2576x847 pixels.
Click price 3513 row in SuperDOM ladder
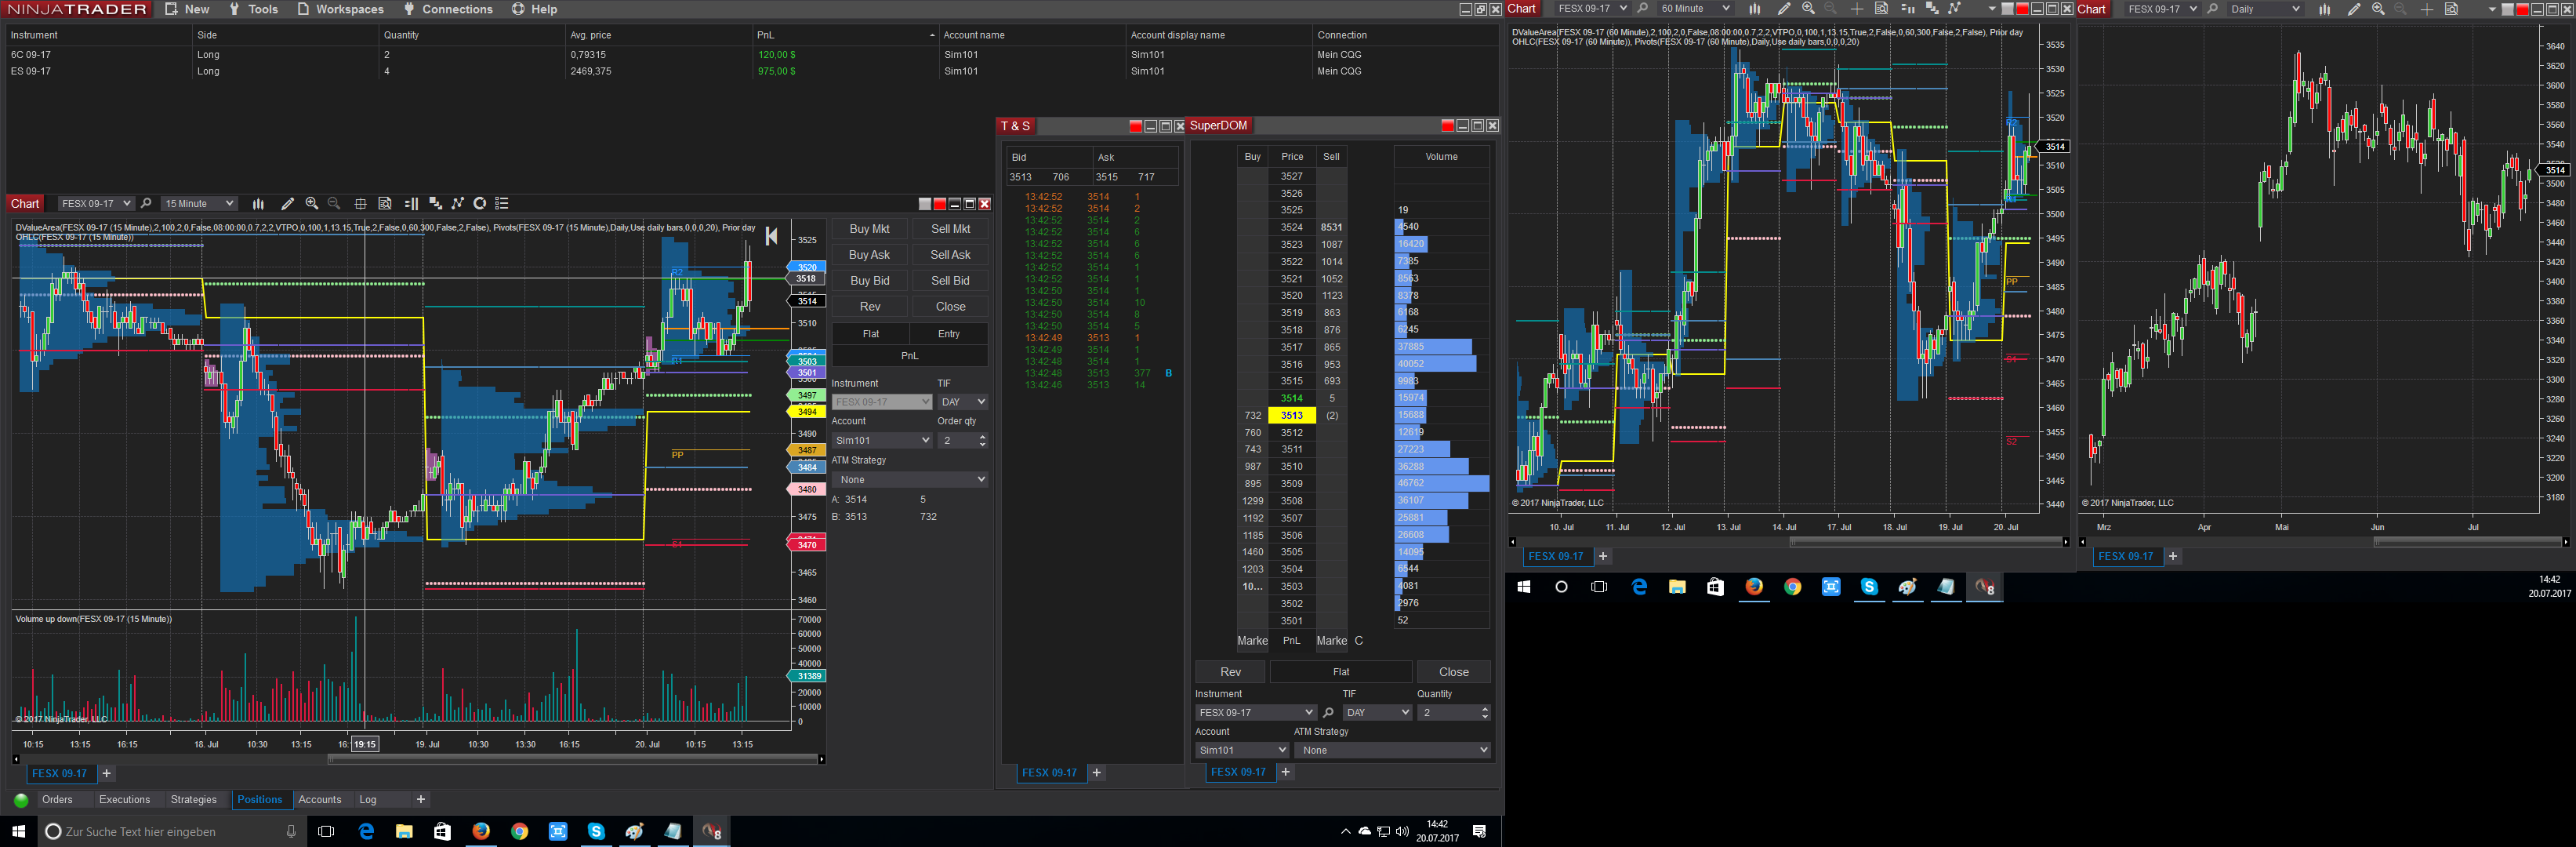pyautogui.click(x=1292, y=415)
